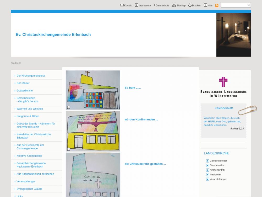
Task: Click the Drucken printer icon
Action: click(190, 5)
